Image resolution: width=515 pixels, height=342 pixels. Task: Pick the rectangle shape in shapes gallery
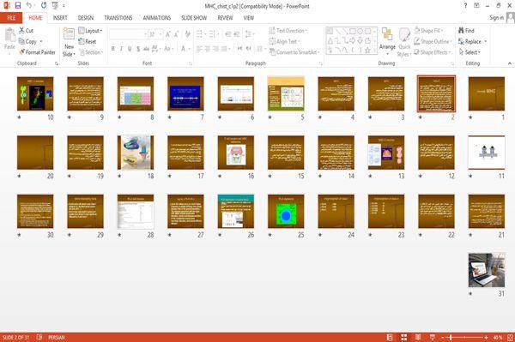tap(353, 32)
